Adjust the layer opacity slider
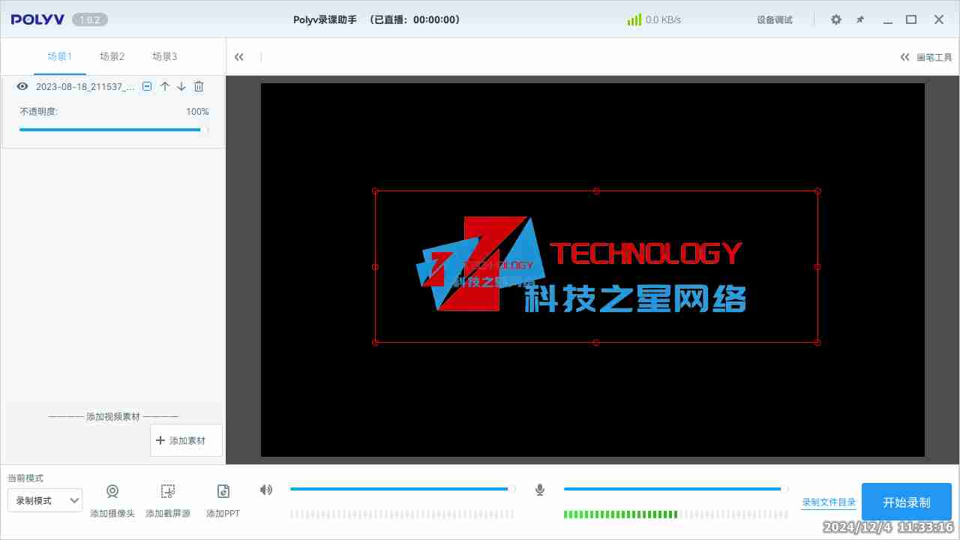The image size is (960, 540). [x=112, y=130]
